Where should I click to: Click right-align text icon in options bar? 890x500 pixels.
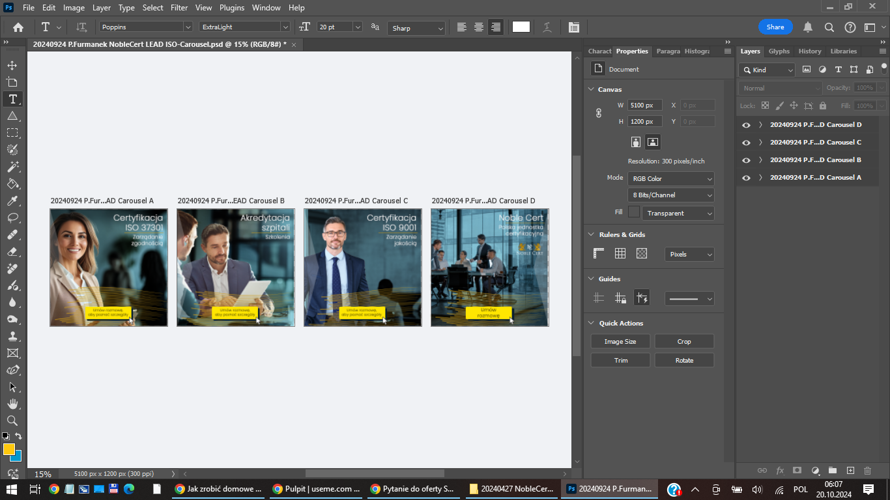[496, 27]
